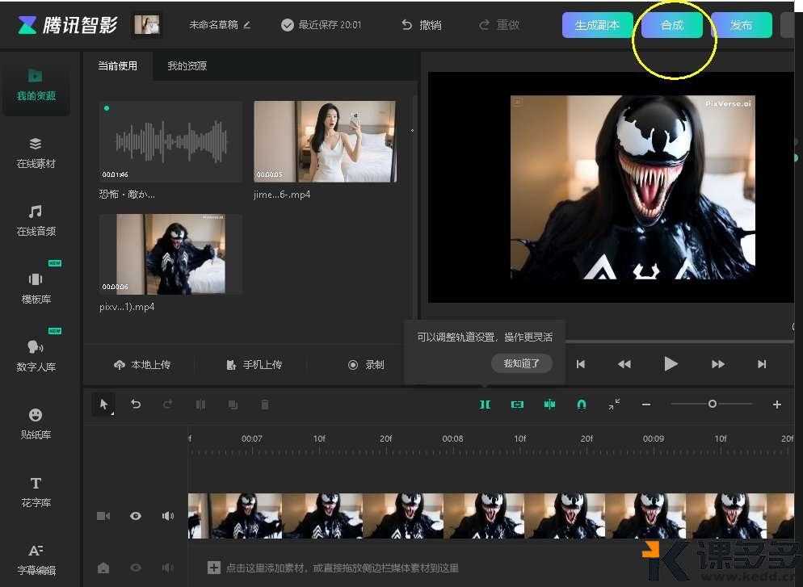Open 我的资源 in the sidebar
Image resolution: width=803 pixels, height=587 pixels.
click(36, 85)
